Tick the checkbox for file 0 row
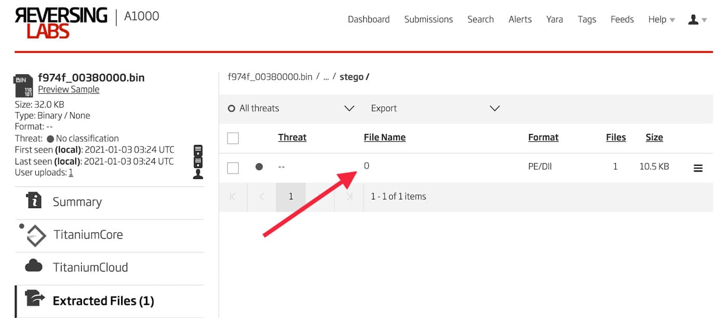Screen dimensions: 727x318 [233, 168]
